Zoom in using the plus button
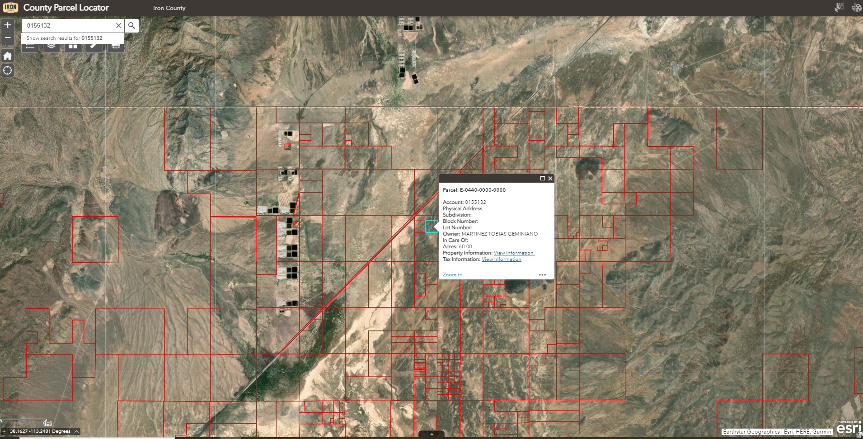The image size is (863, 439). (x=7, y=24)
